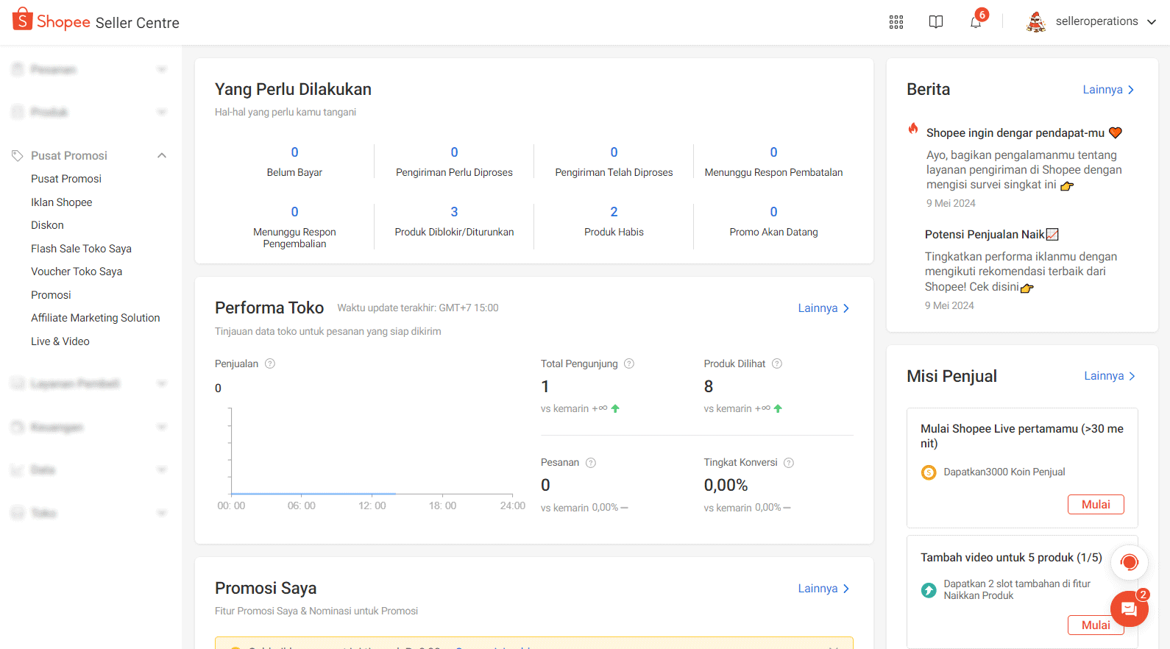Click Mulai for Shopee Live mission
The height and width of the screenshot is (649, 1170).
(1095, 504)
